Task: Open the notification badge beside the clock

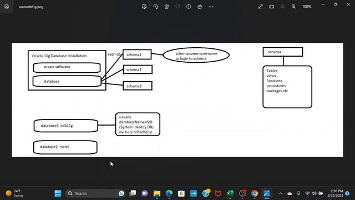Action: (x=347, y=193)
